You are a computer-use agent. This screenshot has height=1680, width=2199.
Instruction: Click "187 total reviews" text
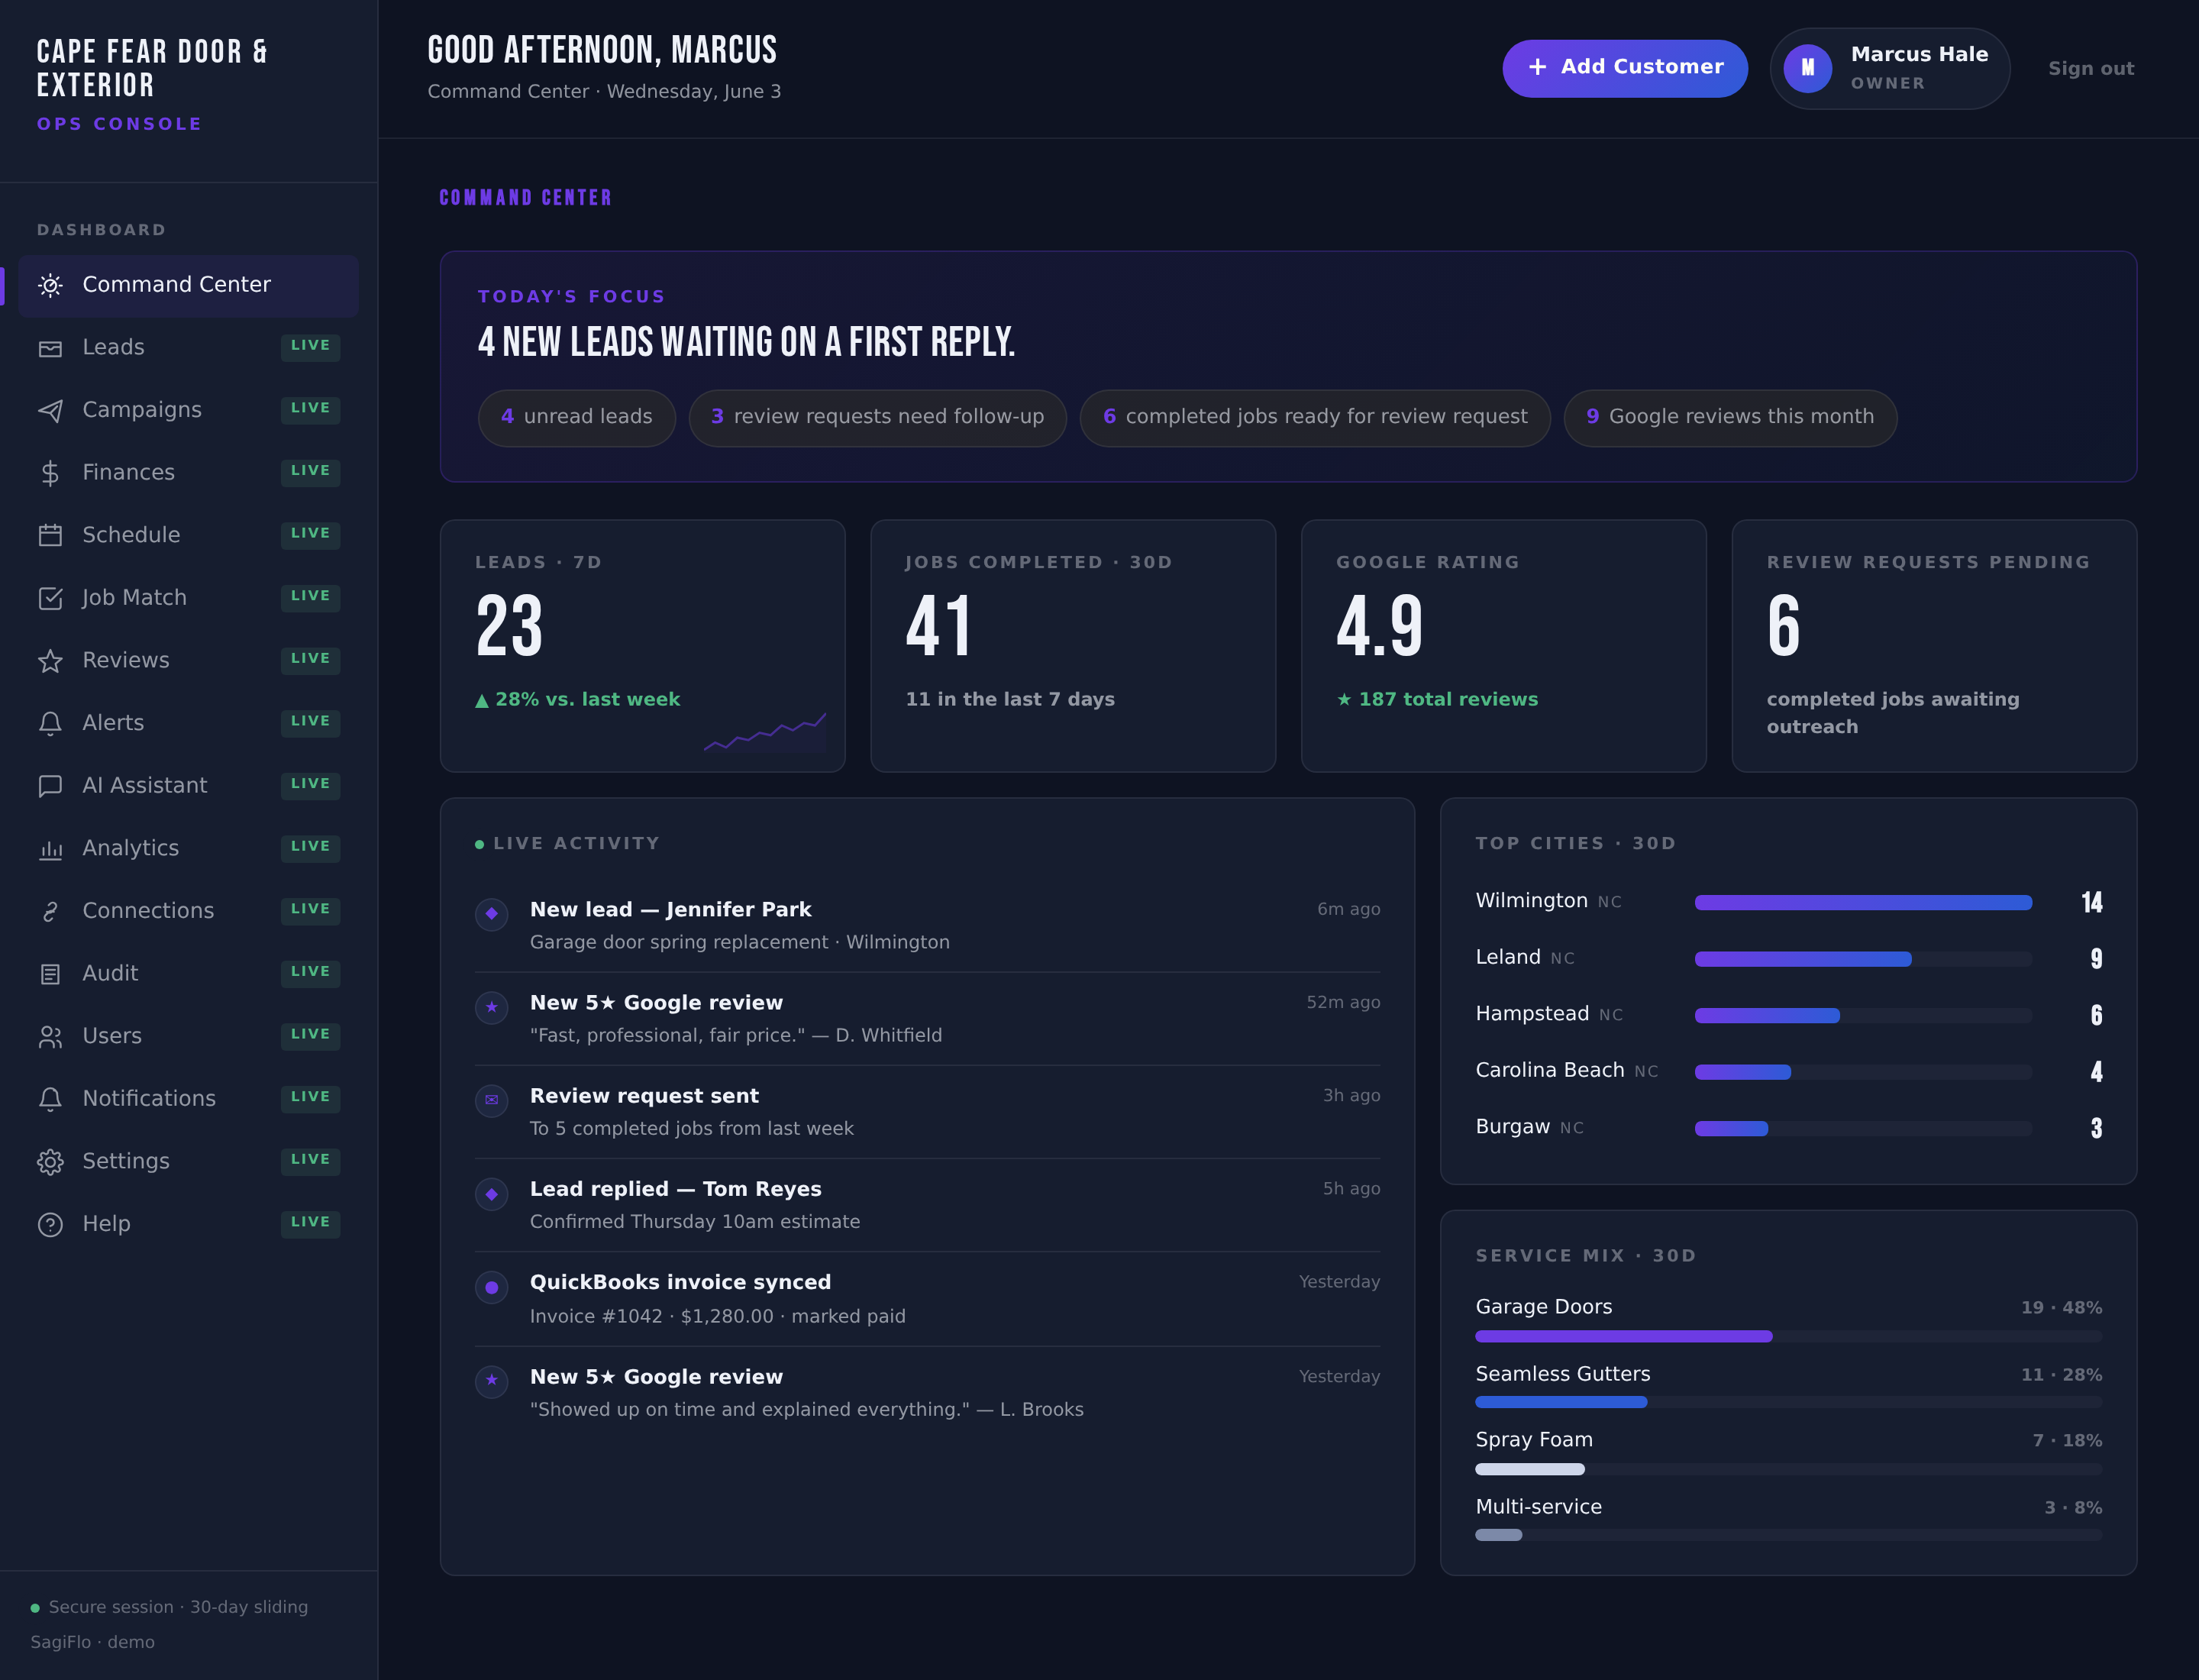tap(1447, 700)
